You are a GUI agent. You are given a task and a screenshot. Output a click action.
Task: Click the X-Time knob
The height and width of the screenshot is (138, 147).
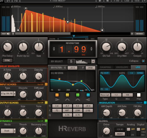[x=7, y=76]
